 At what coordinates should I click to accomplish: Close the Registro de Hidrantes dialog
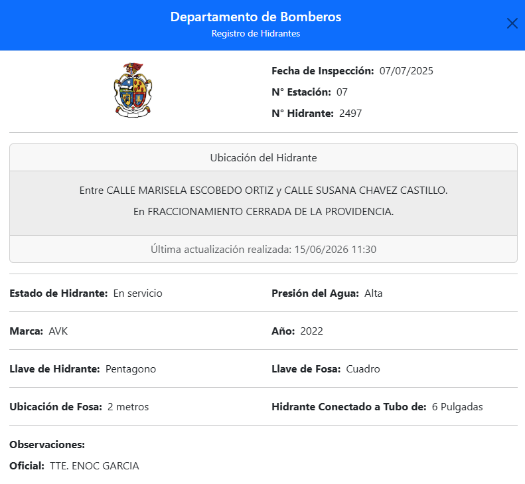(x=512, y=23)
